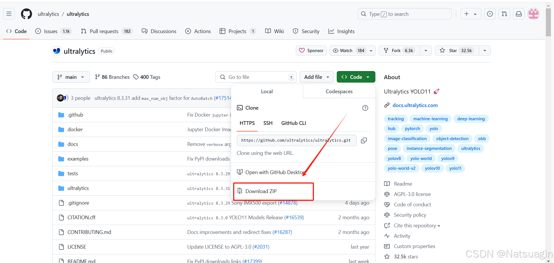
Task: Click the Sponsor button
Action: pos(311,51)
